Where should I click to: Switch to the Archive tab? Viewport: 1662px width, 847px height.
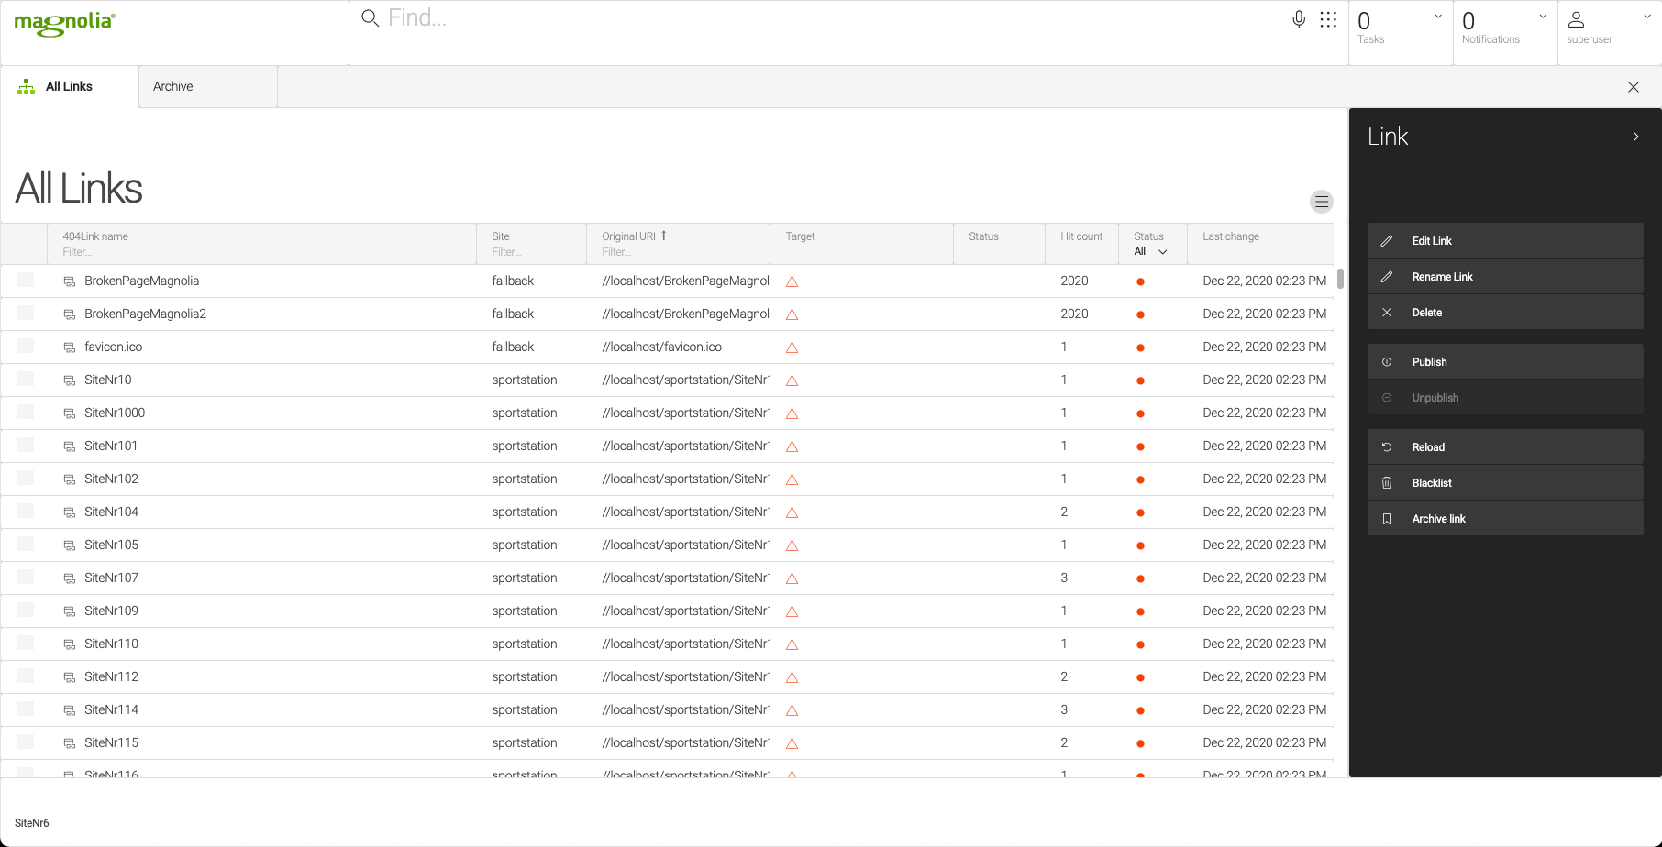click(172, 86)
